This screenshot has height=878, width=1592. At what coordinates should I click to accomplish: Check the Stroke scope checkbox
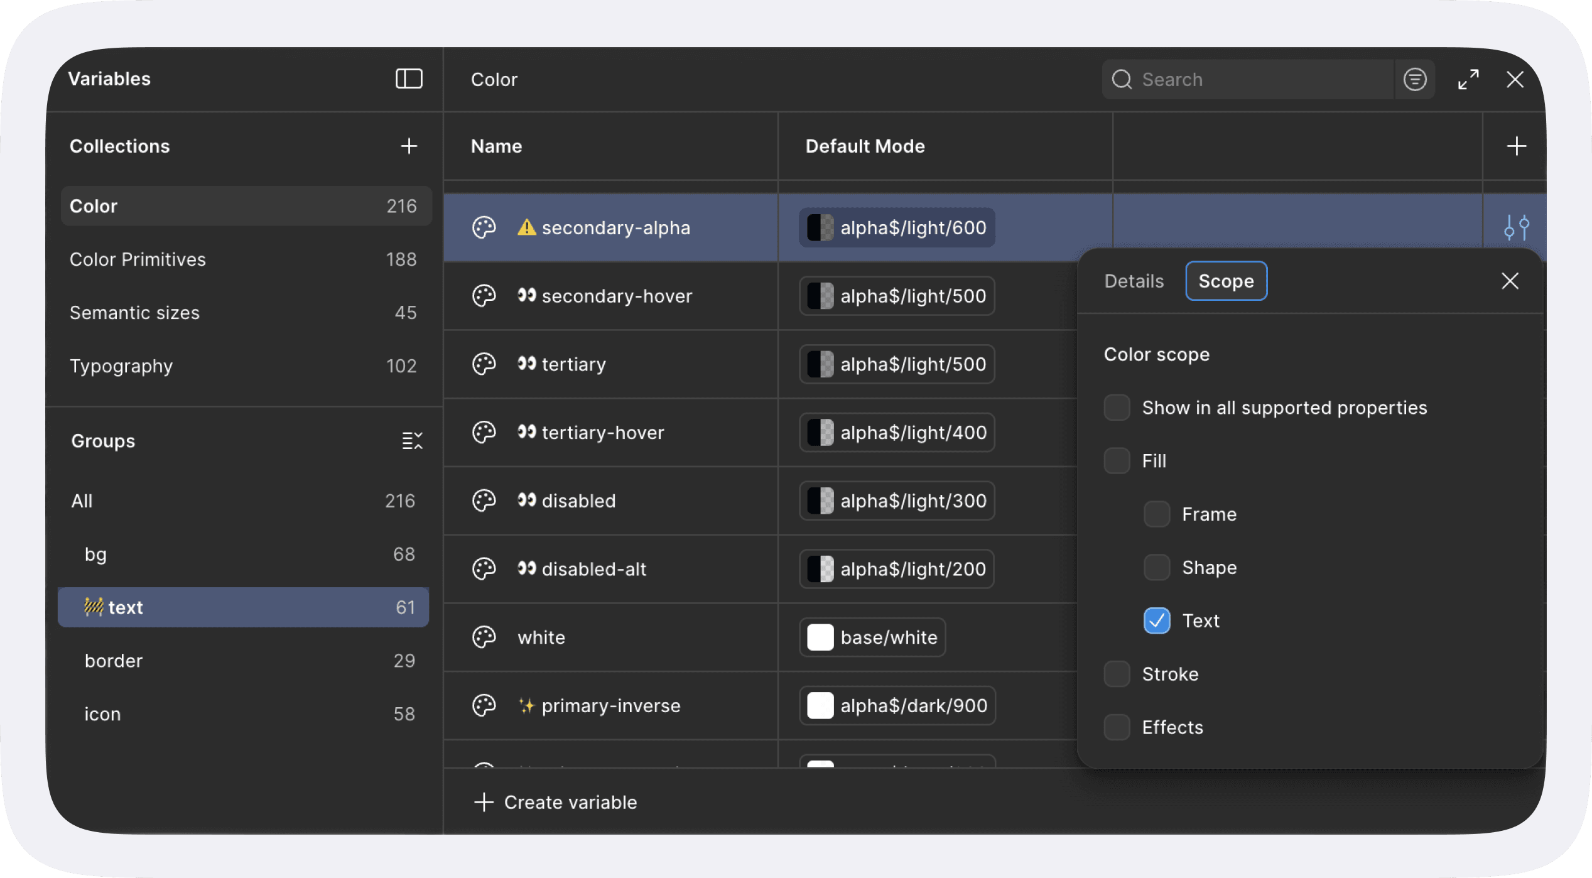point(1117,674)
